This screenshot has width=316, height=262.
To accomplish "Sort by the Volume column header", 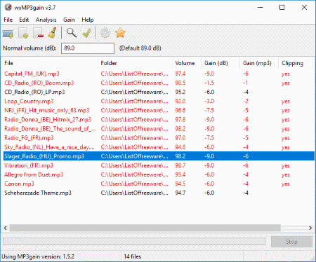I will click(x=187, y=63).
